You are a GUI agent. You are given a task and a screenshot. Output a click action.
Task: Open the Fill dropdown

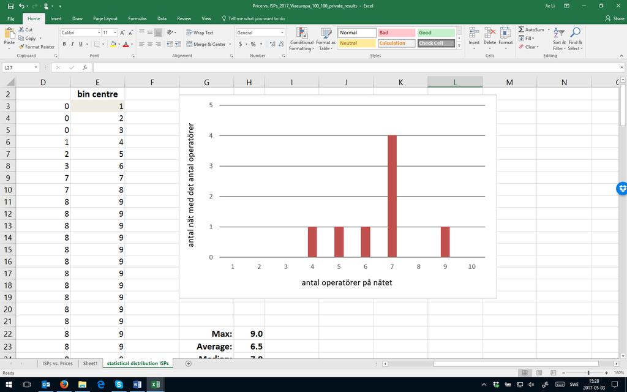(526, 39)
